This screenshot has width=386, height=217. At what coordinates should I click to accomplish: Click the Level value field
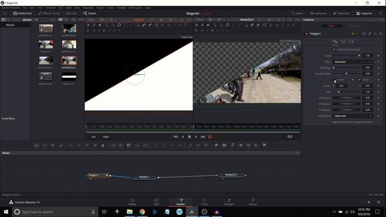(x=367, y=55)
